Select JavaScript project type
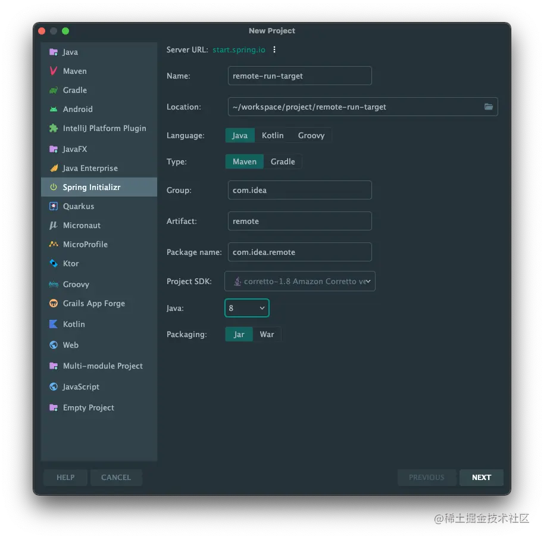 99,387
